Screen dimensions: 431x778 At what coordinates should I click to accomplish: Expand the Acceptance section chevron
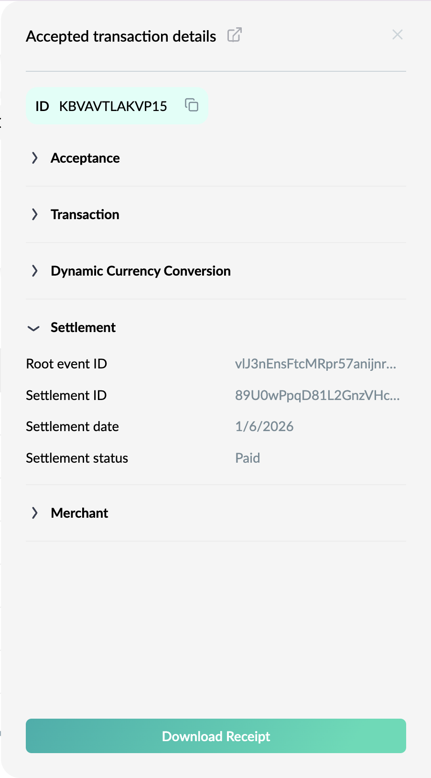click(x=34, y=158)
